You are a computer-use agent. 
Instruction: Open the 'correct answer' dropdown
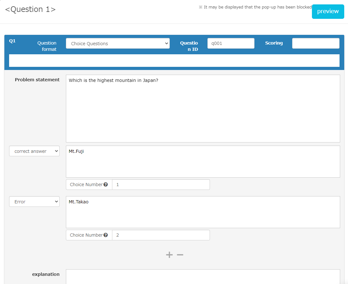[x=34, y=151]
